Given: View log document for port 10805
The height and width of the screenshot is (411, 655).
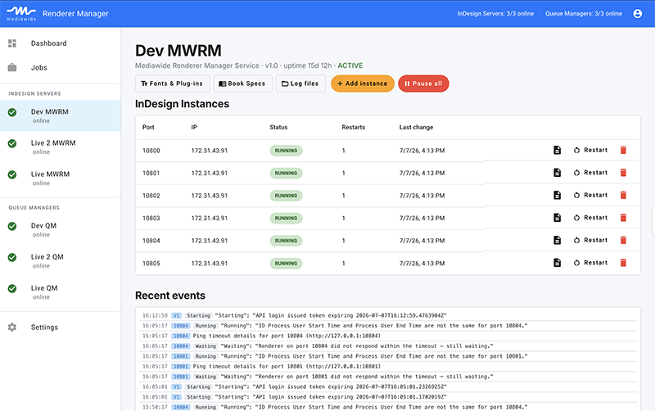Looking at the screenshot, I should 558,263.
